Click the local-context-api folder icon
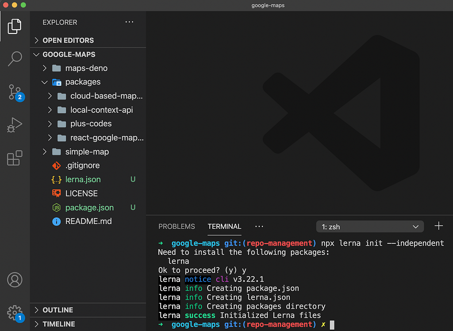Screen dimensions: 453x331 pos(61,110)
